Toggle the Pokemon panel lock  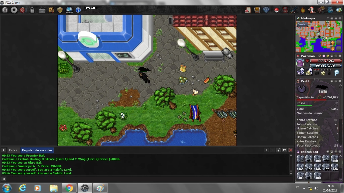pos(332,56)
